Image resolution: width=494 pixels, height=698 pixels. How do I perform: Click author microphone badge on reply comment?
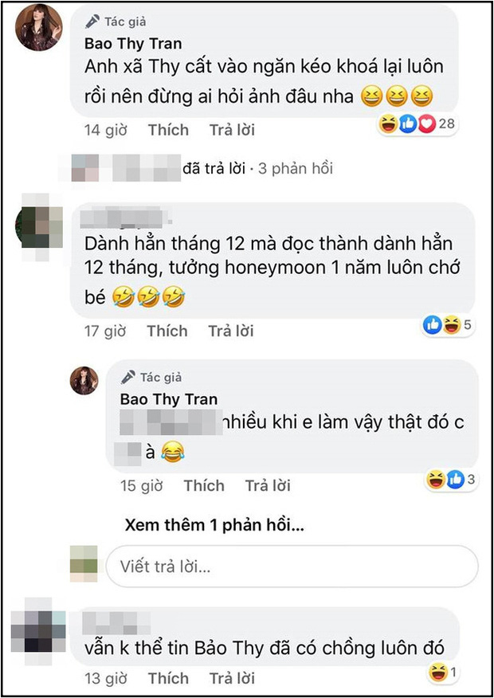pyautogui.click(x=128, y=378)
